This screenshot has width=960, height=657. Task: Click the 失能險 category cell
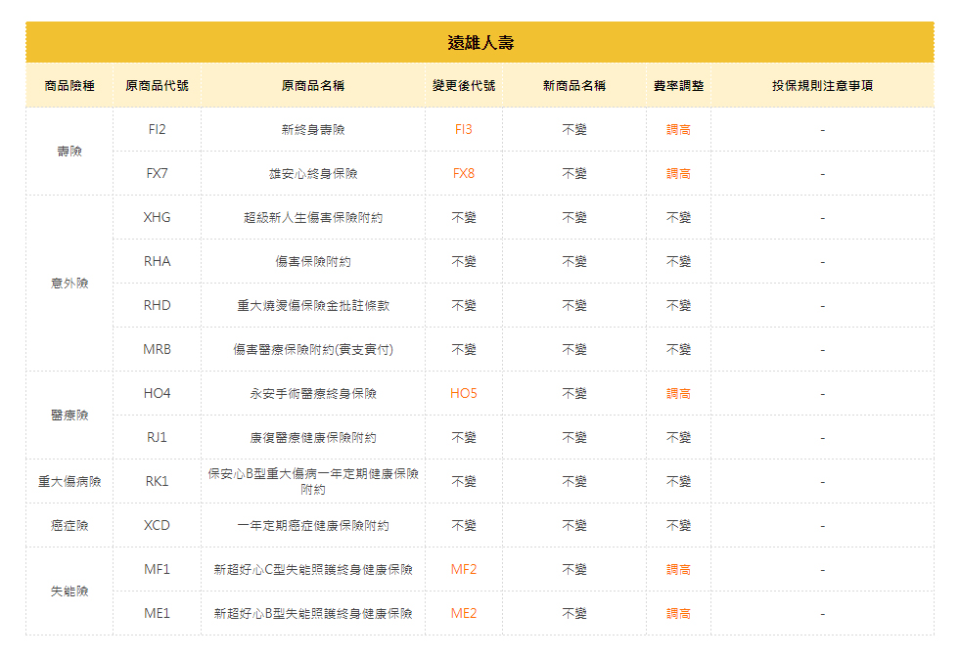[x=69, y=591]
